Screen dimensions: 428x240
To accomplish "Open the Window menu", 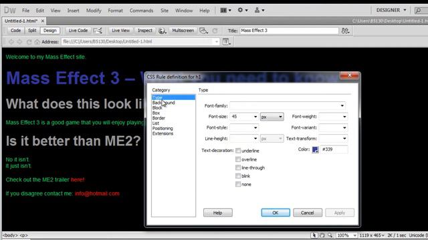I will (184, 11).
